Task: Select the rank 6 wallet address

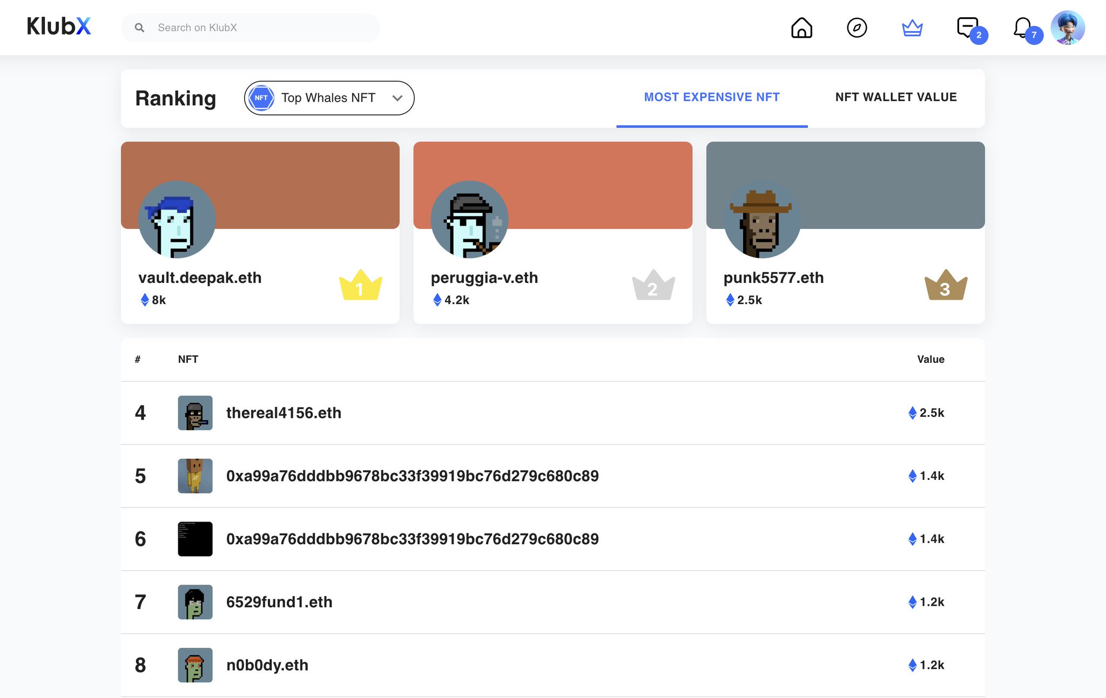Action: click(413, 539)
